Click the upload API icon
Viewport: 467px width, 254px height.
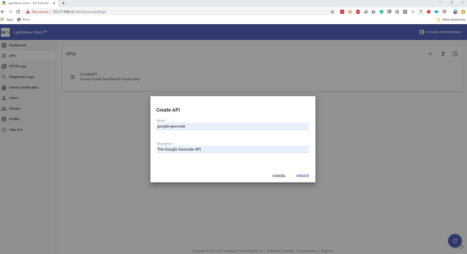click(443, 54)
